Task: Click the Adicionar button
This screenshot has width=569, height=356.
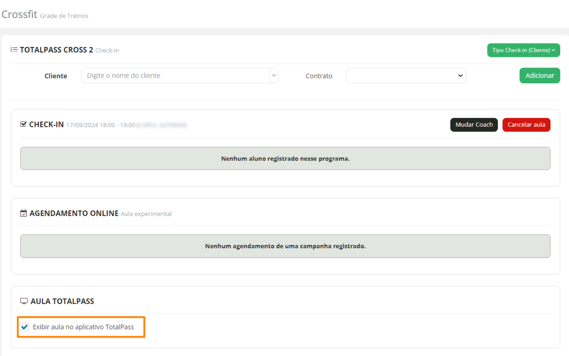Action: tap(539, 76)
